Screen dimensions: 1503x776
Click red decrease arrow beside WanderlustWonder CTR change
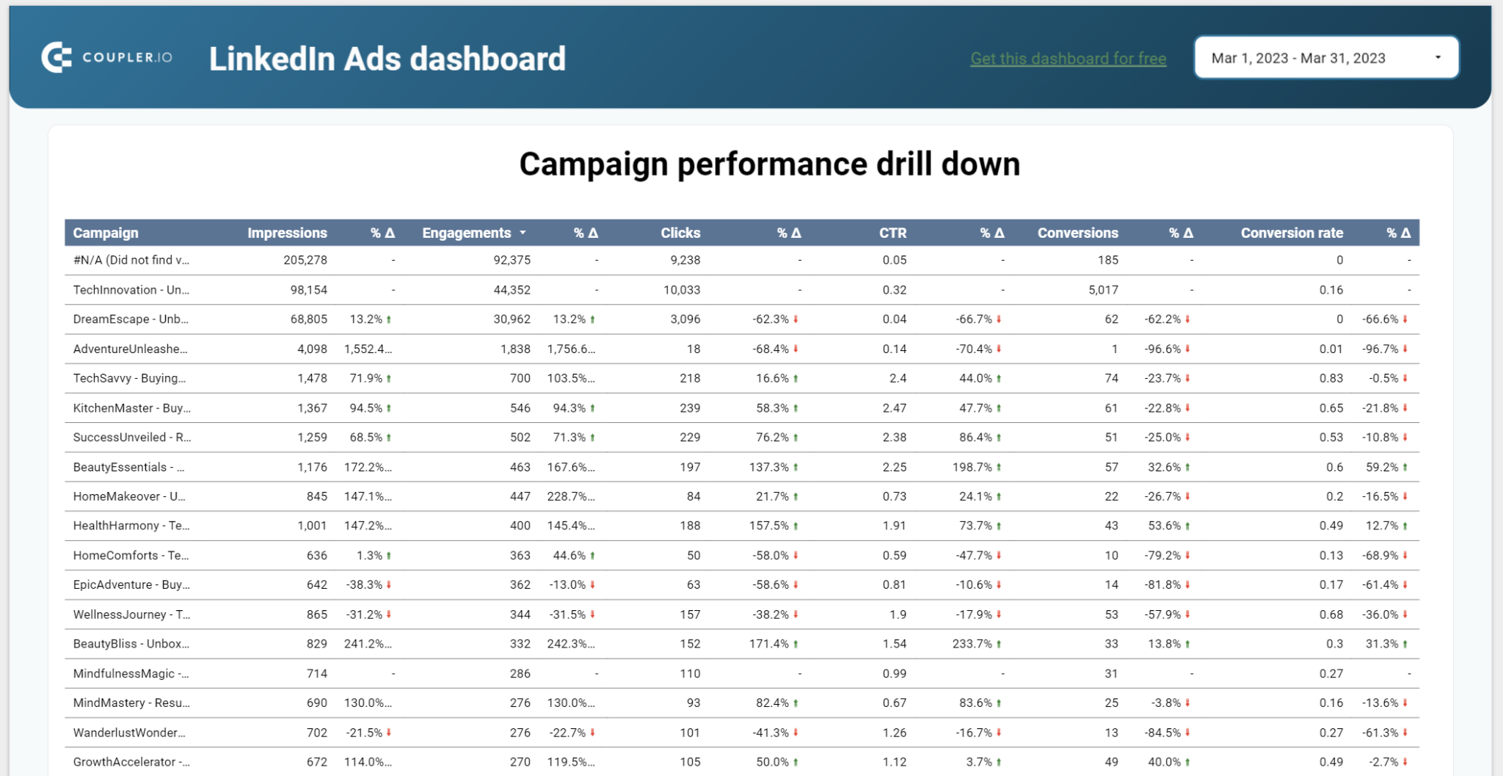click(1000, 732)
